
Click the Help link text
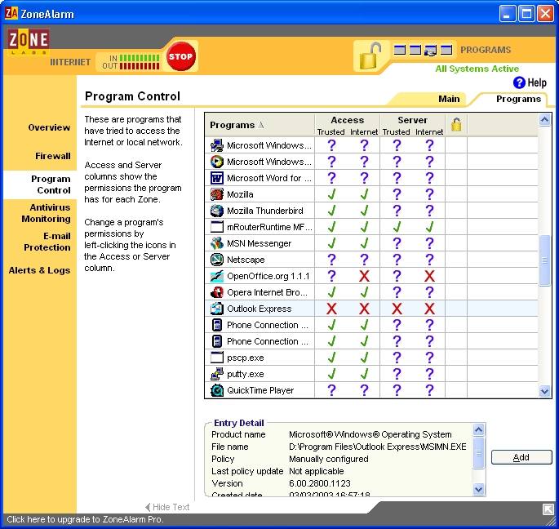point(537,82)
